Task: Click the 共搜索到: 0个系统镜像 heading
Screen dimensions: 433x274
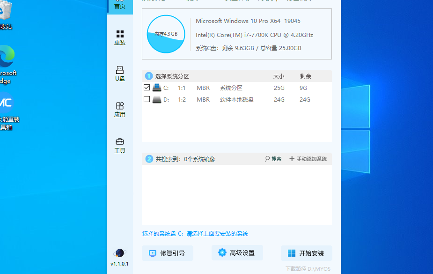Action: coord(185,159)
